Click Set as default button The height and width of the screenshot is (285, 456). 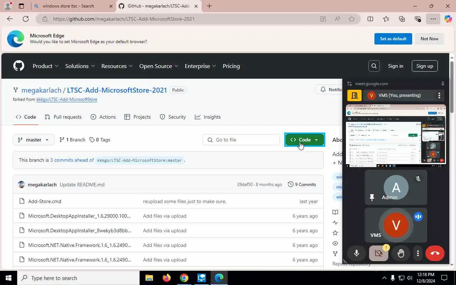pyautogui.click(x=393, y=39)
